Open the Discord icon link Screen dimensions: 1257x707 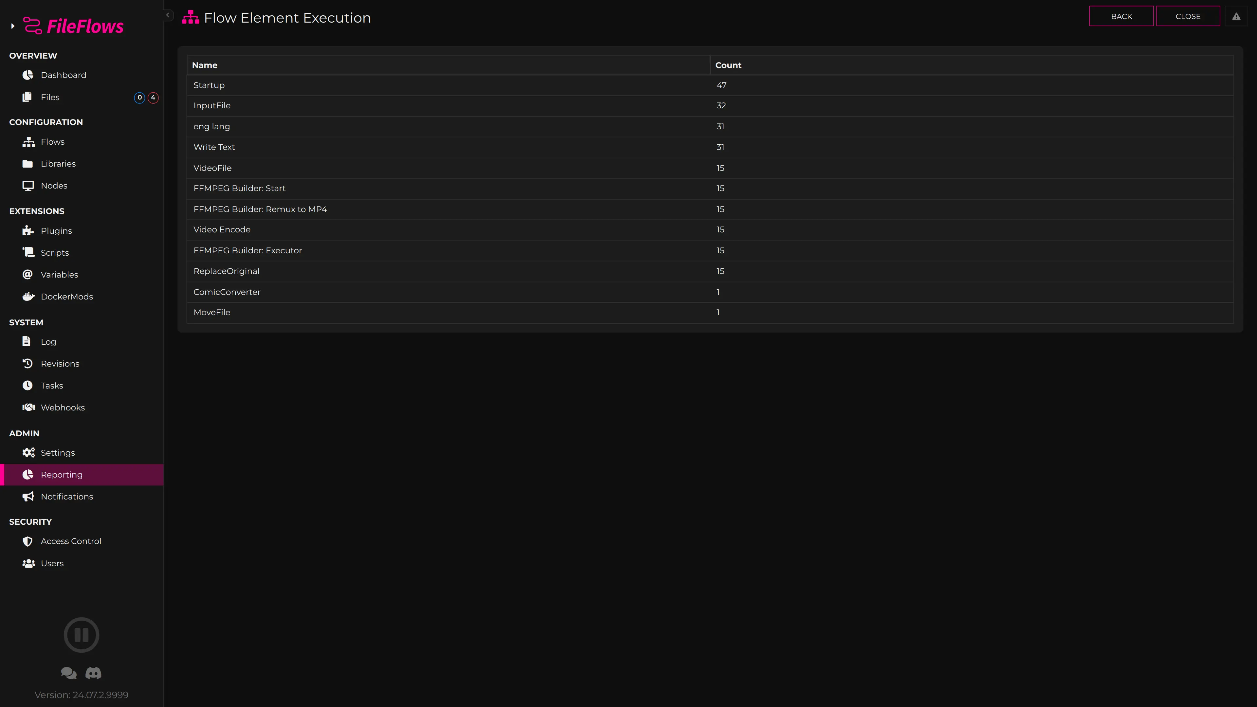click(93, 673)
